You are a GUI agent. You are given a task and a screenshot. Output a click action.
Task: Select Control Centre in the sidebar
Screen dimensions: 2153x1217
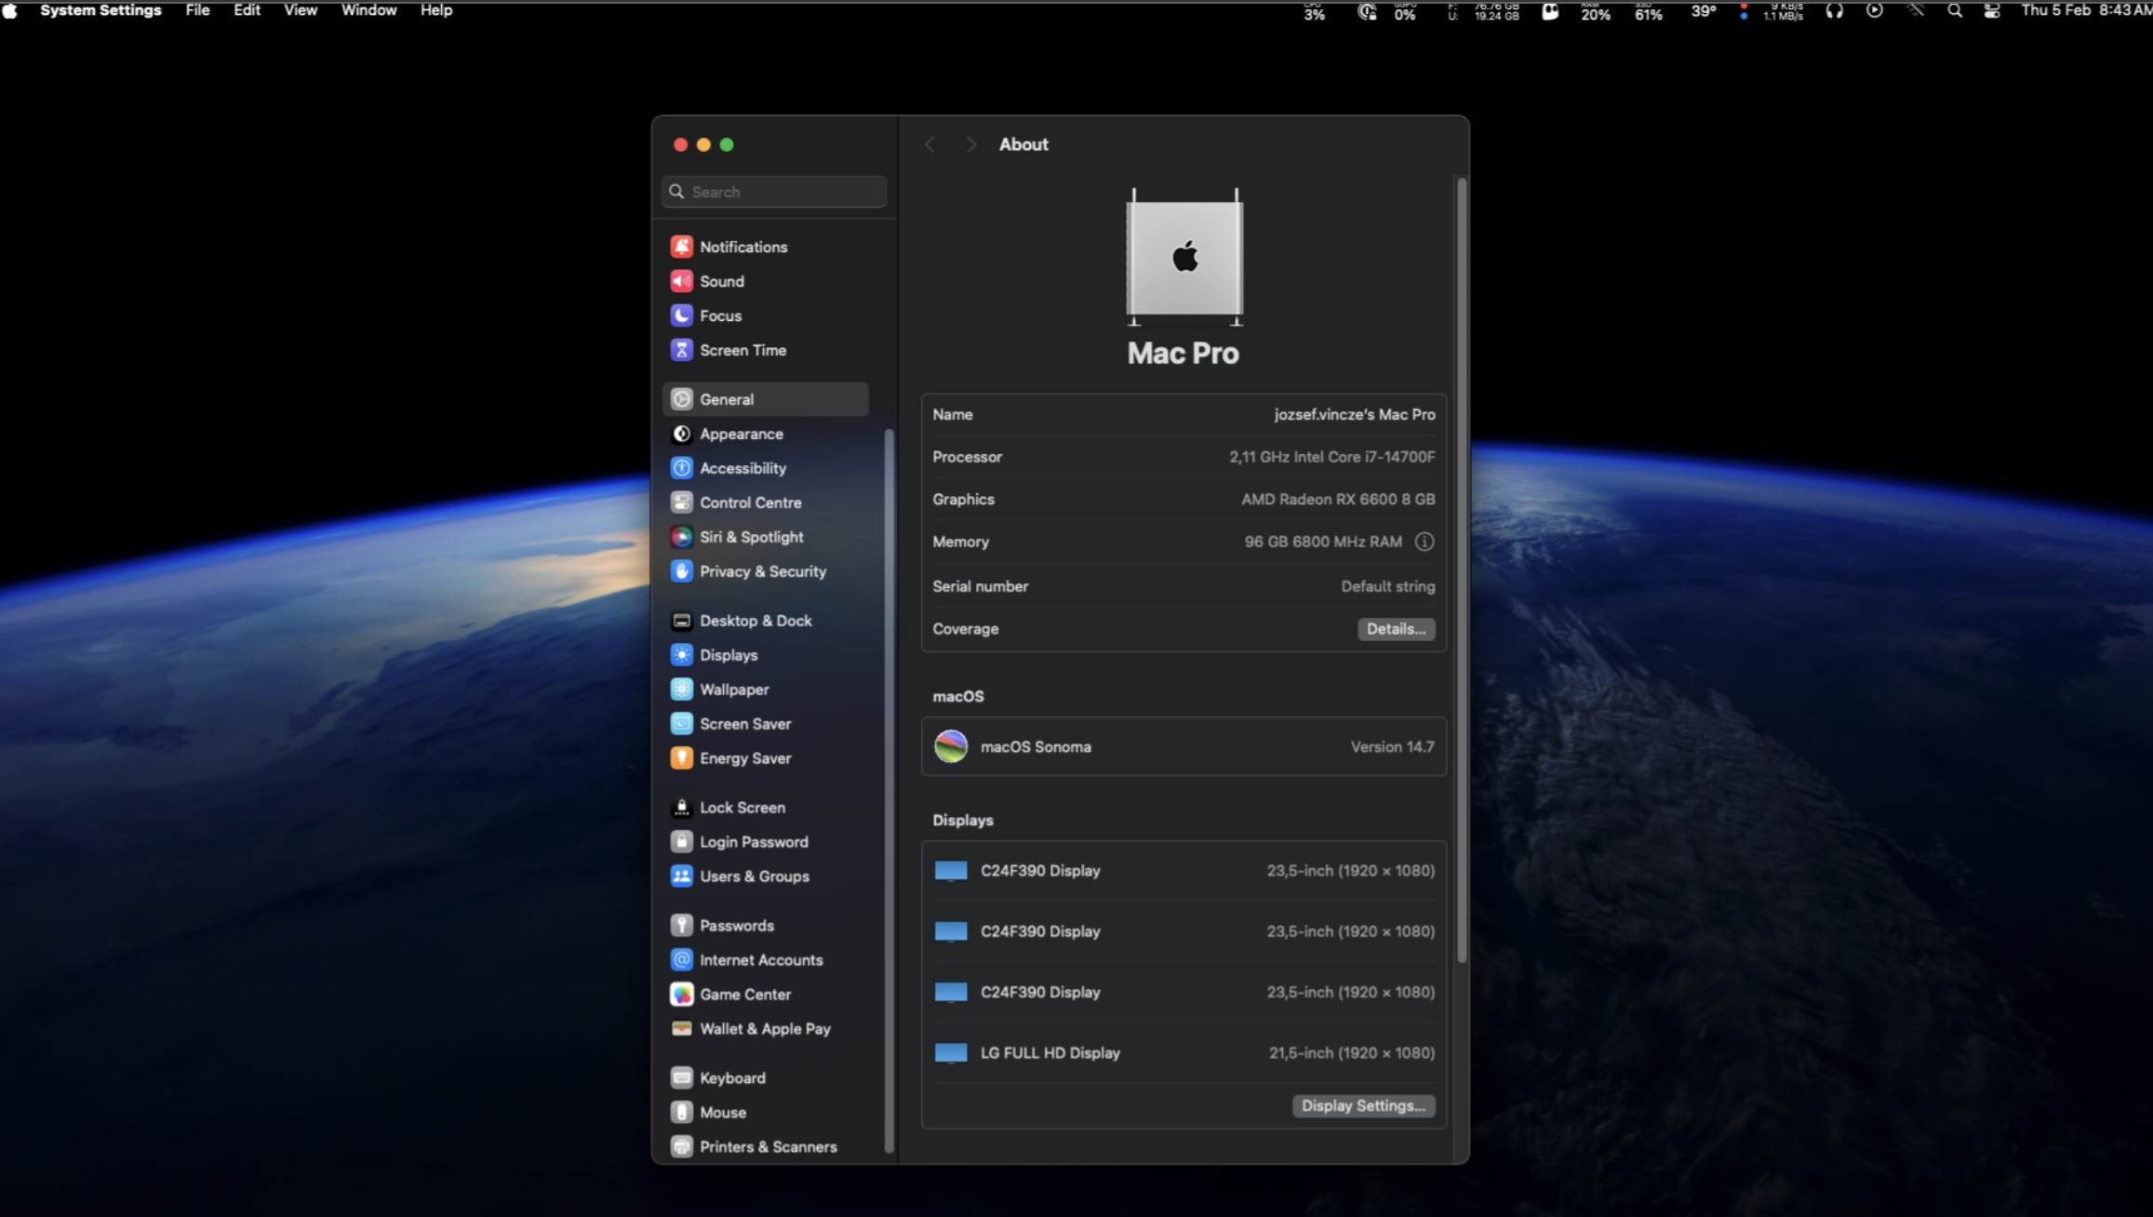pos(750,502)
